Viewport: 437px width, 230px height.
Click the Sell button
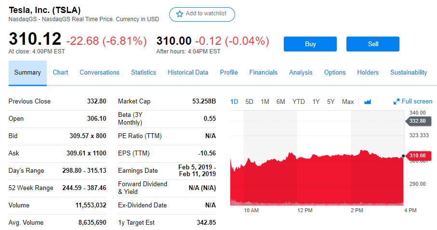(x=373, y=44)
